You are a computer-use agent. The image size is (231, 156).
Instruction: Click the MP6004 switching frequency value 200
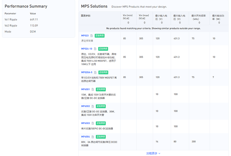[x=194, y=142]
